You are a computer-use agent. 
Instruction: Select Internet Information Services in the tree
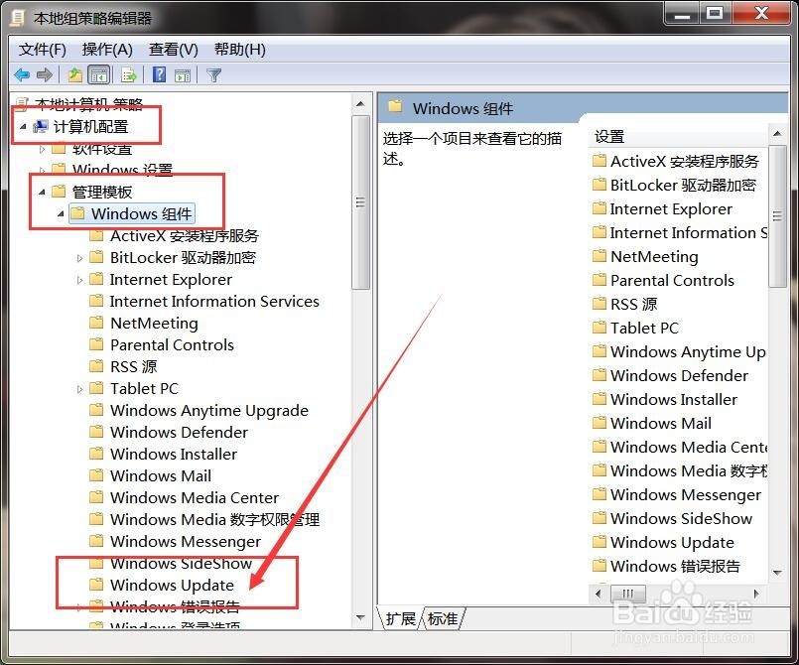(214, 301)
